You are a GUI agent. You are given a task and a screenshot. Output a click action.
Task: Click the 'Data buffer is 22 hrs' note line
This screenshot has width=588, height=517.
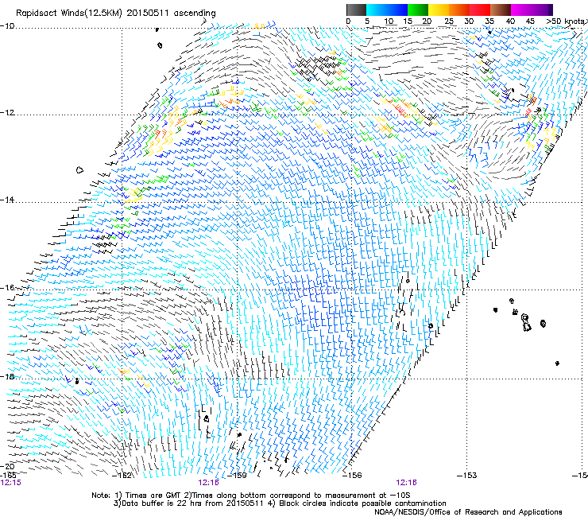[280, 503]
